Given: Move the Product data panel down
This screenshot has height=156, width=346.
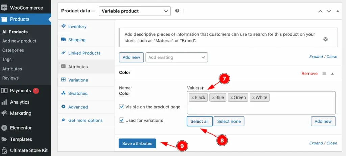Looking at the screenshot, I should coord(329,11).
